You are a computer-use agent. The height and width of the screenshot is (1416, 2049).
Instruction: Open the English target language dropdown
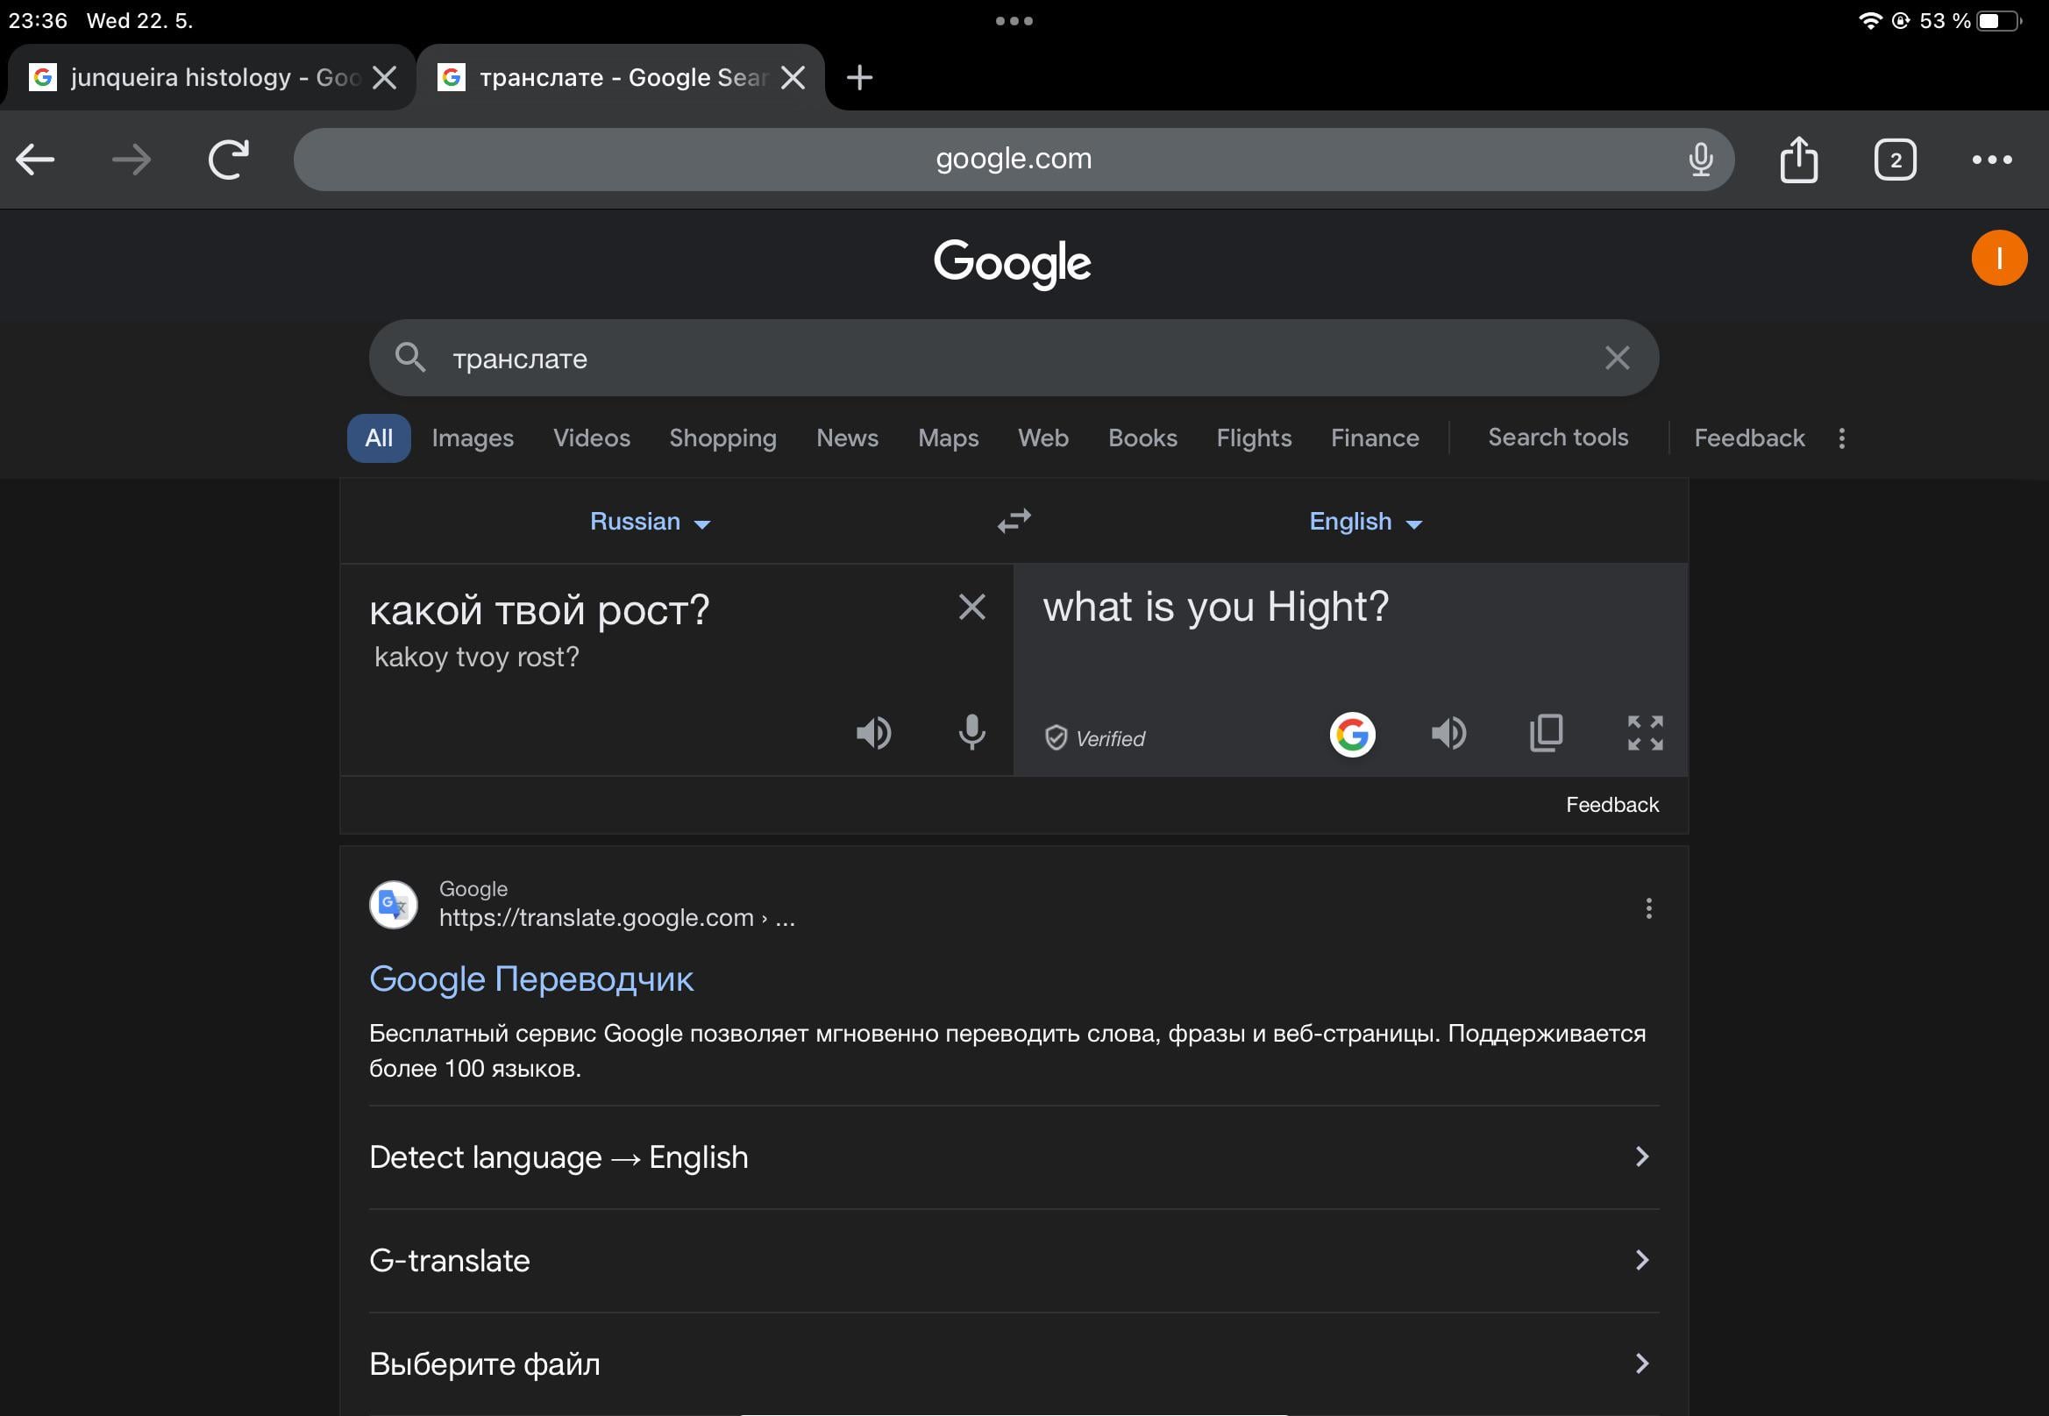coord(1364,521)
